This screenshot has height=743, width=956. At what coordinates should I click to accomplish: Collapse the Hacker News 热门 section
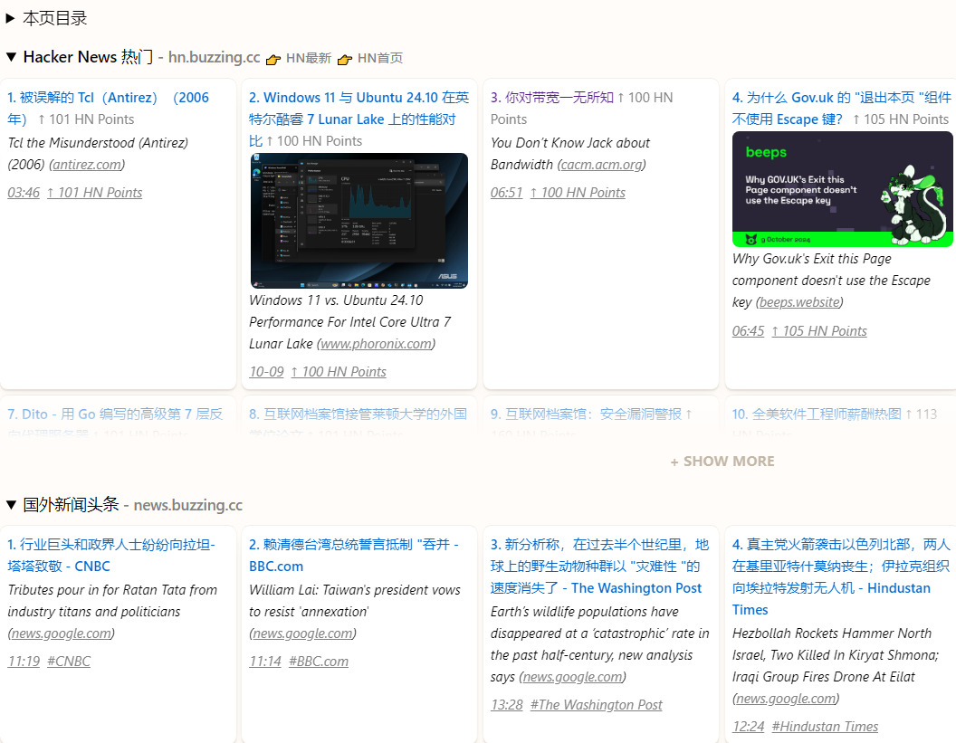tap(10, 57)
